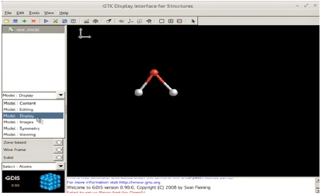Click the camera on tripod toolbar icon

(149, 21)
